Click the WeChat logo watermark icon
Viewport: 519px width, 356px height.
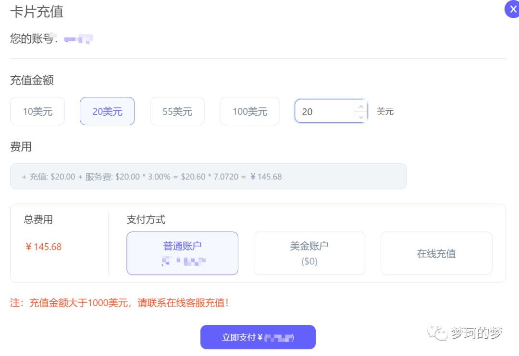point(438,333)
